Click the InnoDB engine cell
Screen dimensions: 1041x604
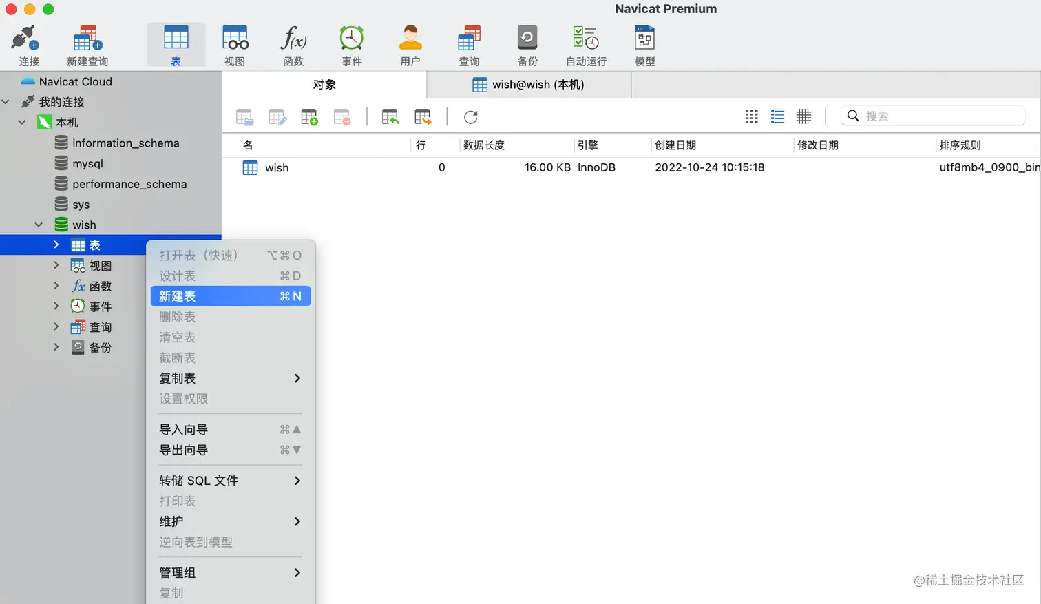point(596,167)
